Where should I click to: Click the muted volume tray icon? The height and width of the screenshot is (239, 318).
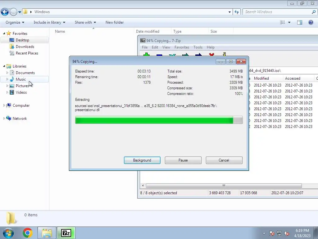point(287,233)
